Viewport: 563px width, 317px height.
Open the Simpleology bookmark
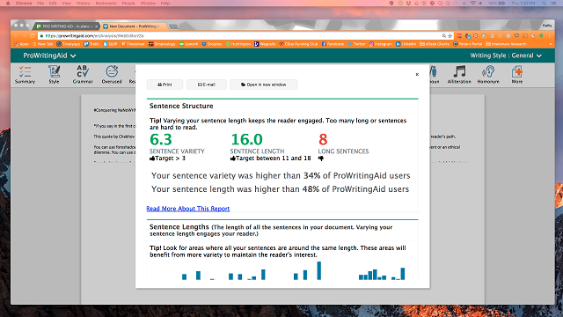tap(162, 44)
